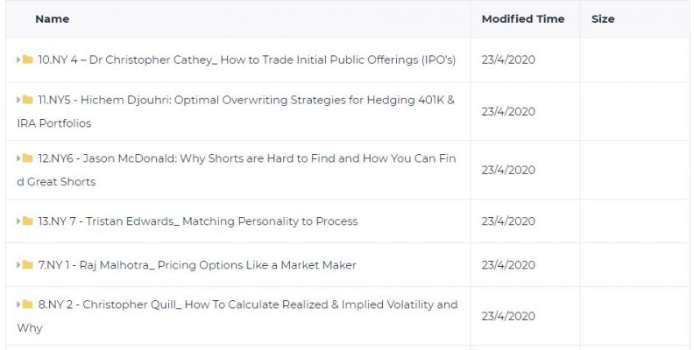Click the folder icon for 13.NY 7 Tristan Edwards

coord(27,220)
